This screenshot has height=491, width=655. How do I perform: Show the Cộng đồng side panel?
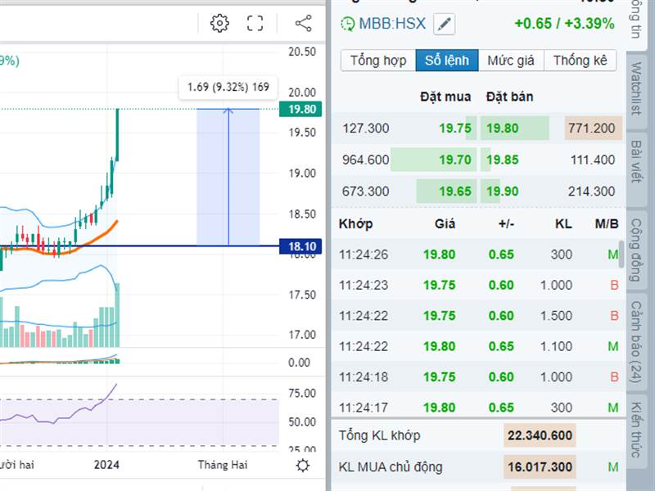(635, 250)
